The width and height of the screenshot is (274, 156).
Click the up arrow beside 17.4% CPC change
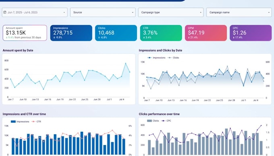click(234, 38)
